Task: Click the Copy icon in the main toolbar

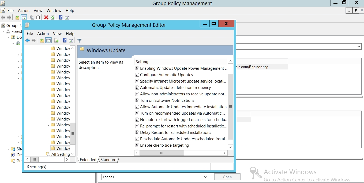Action: point(32,18)
